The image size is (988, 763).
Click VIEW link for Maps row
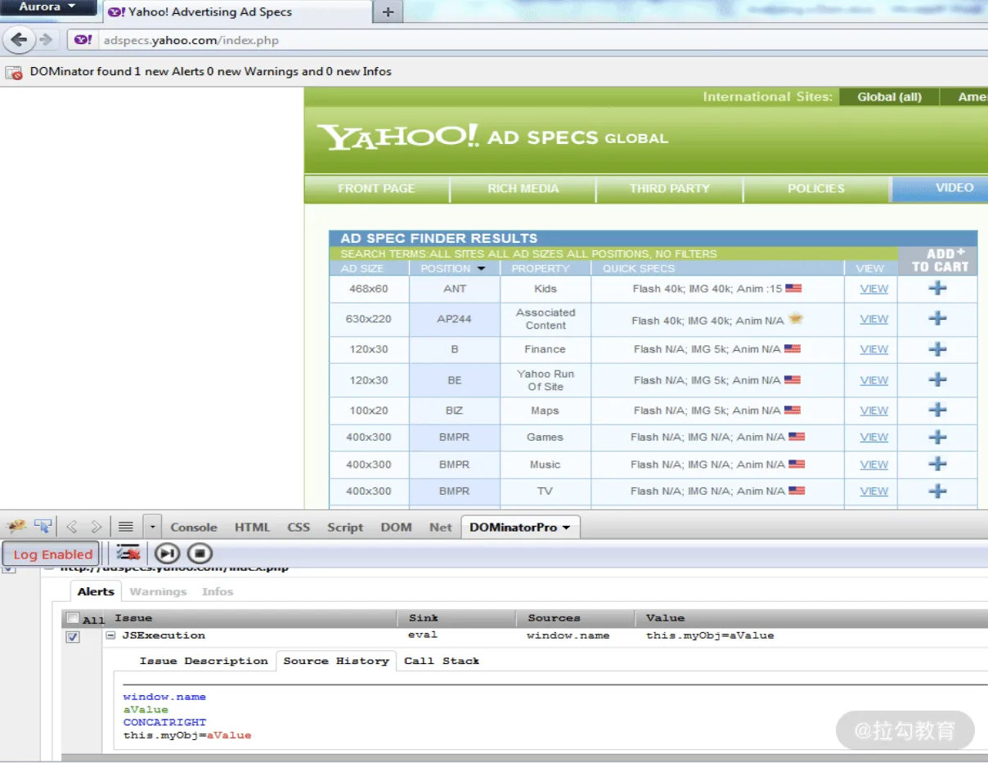pos(873,411)
